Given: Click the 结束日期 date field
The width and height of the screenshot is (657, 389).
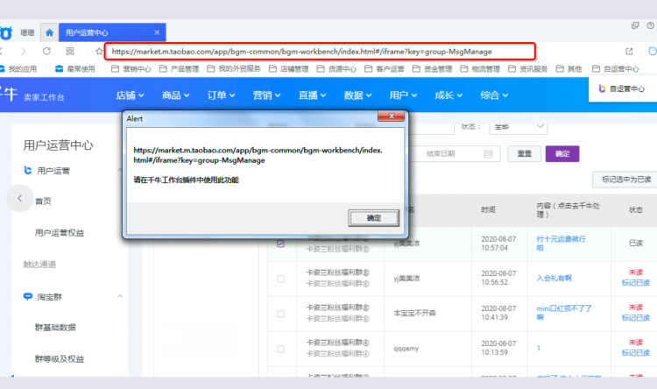Looking at the screenshot, I should [x=454, y=154].
